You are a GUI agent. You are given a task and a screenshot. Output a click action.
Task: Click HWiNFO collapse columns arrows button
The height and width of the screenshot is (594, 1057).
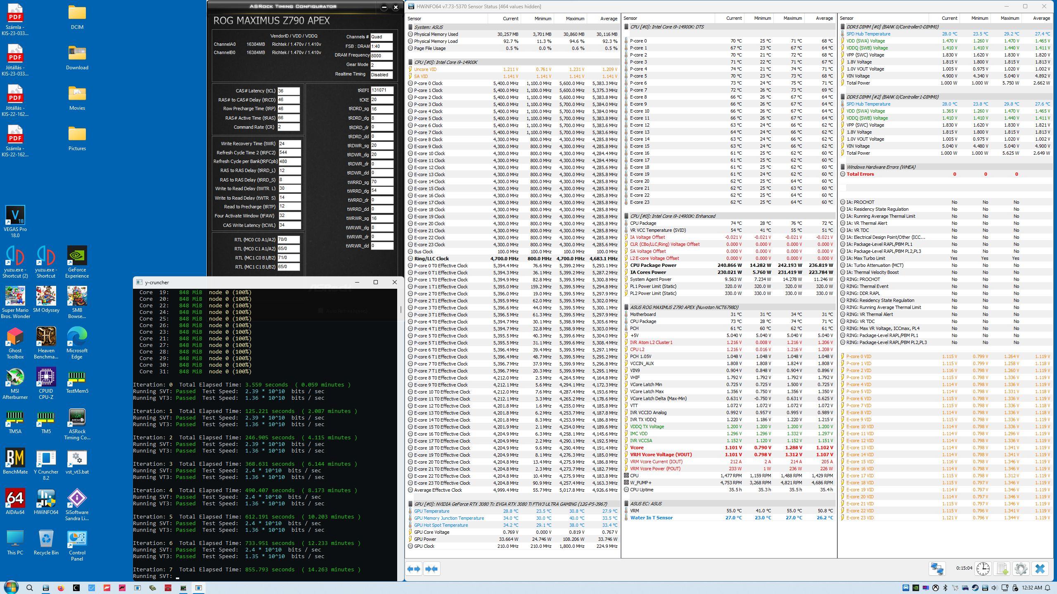pos(431,569)
